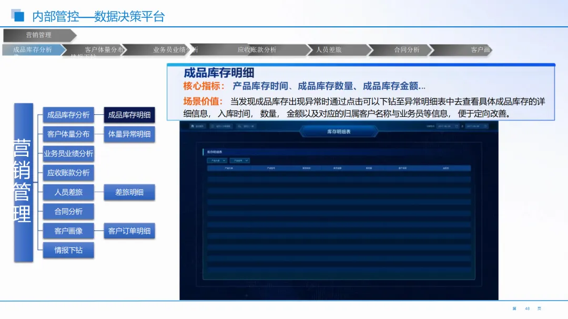
Task: Click the home icon in the dashboard toolbar
Action: [x=192, y=126]
